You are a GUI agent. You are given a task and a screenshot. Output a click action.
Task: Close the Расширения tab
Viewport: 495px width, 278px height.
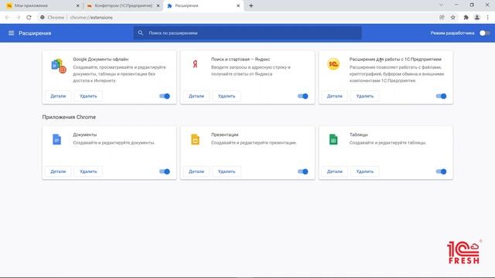pos(238,5)
